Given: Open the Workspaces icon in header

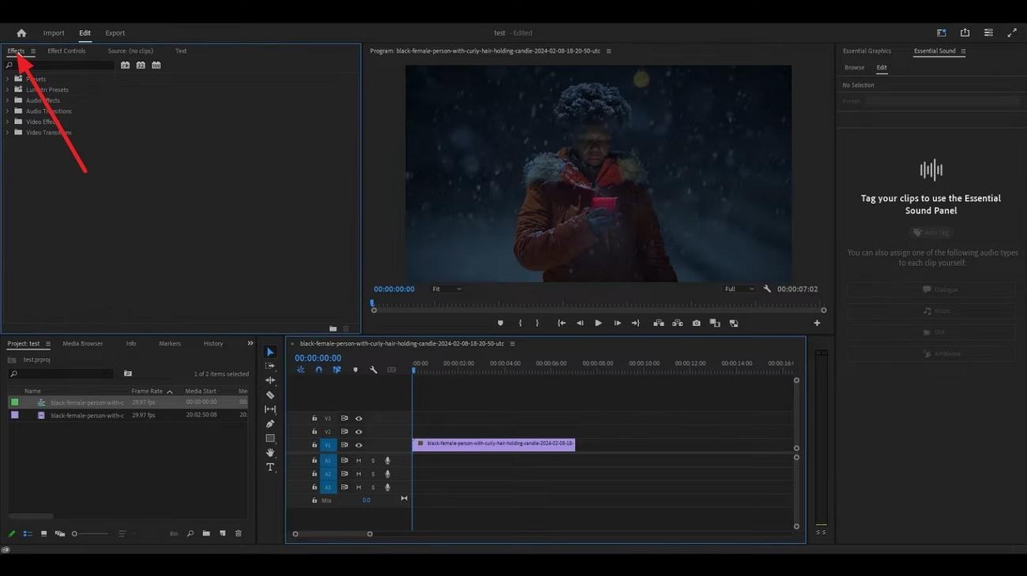Looking at the screenshot, I should pyautogui.click(x=941, y=33).
